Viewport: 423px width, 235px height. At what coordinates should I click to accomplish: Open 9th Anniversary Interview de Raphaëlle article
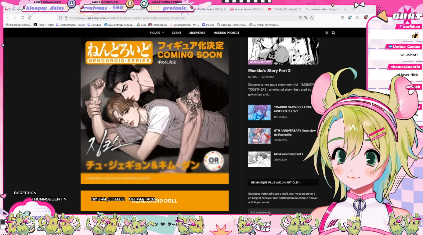pos(295,132)
